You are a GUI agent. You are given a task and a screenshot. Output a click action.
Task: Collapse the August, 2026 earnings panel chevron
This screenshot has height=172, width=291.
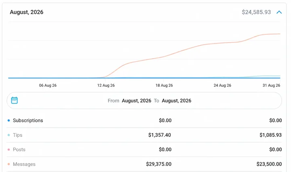(279, 12)
